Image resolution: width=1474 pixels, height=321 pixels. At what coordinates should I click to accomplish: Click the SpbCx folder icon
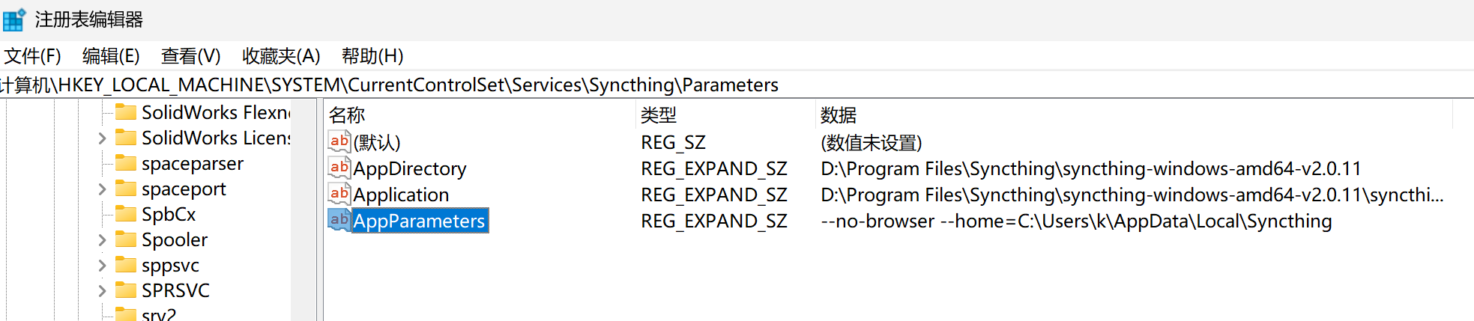tap(126, 214)
